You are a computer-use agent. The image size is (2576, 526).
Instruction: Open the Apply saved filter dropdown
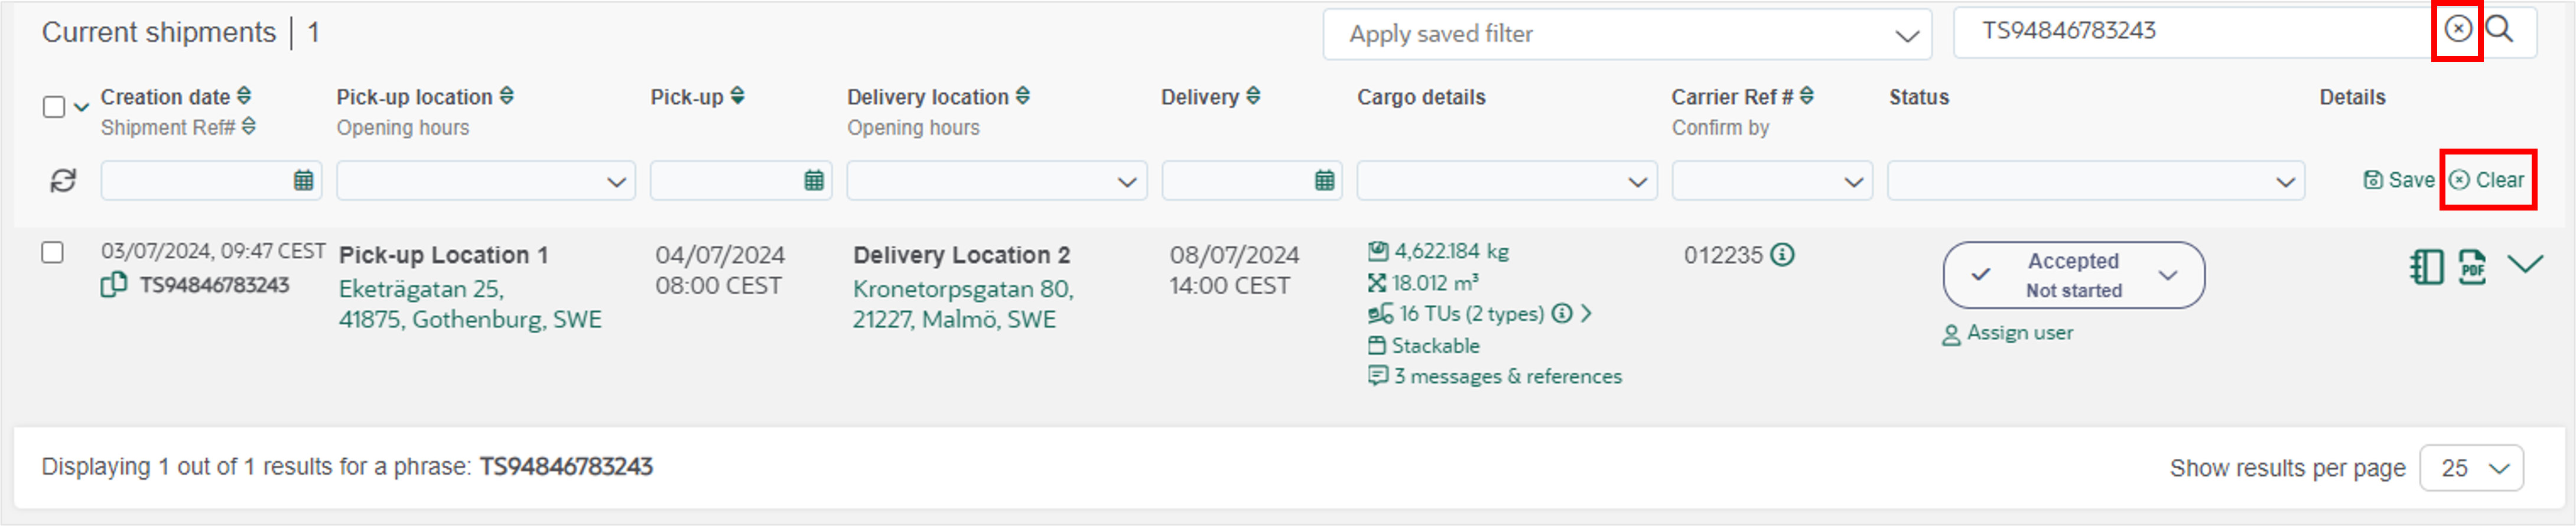click(x=1627, y=35)
